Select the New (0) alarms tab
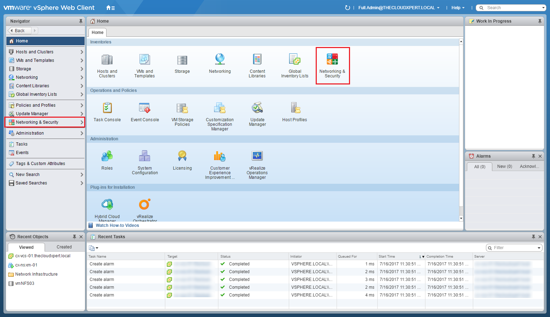 [x=504, y=166]
